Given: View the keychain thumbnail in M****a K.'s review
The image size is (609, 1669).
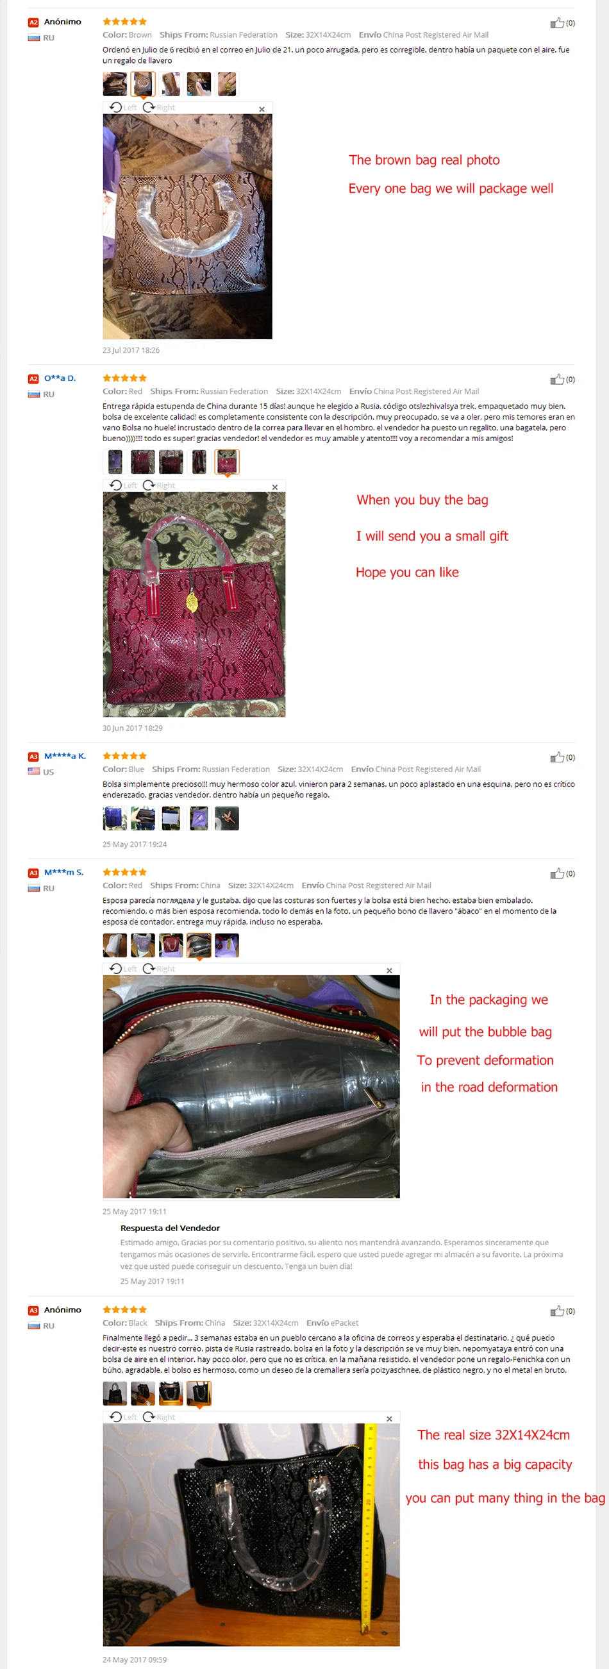Looking at the screenshot, I should pyautogui.click(x=227, y=818).
